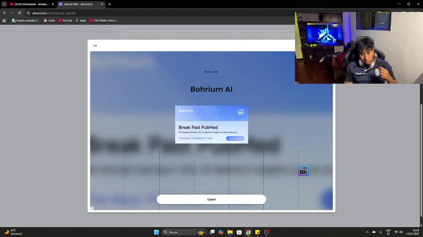Reload the current page
Image resolution: width=423 pixels, height=237 pixels.
(x=19, y=13)
